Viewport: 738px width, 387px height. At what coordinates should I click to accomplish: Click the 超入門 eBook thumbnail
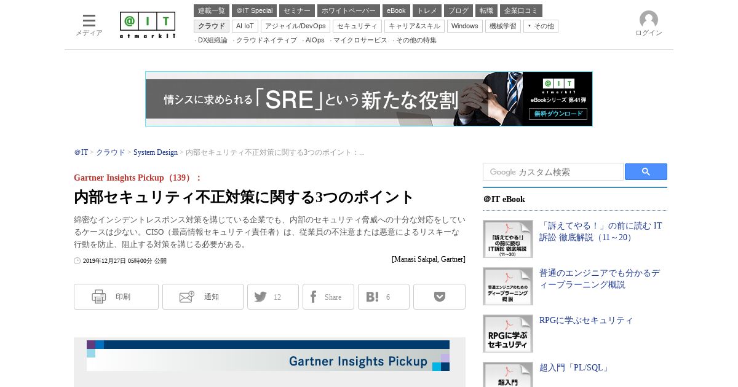(508, 375)
